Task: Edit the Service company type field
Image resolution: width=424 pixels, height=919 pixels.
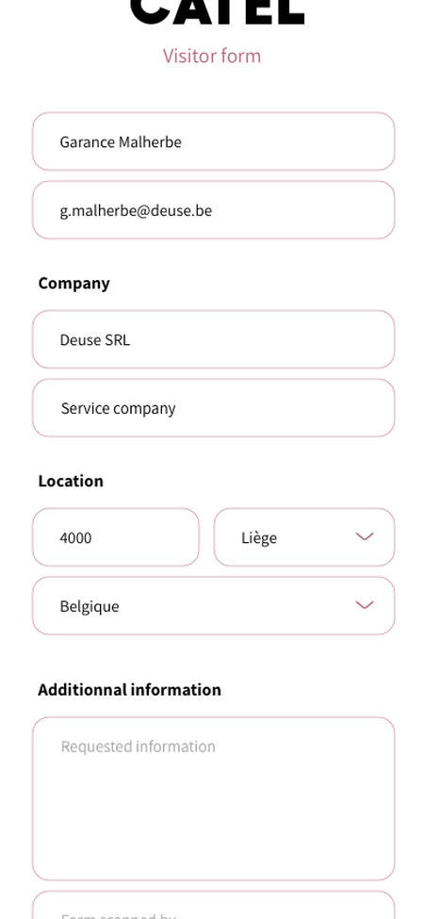Action: (x=213, y=408)
